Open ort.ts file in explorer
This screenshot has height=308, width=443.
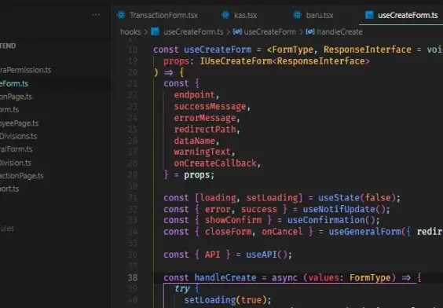point(9,189)
